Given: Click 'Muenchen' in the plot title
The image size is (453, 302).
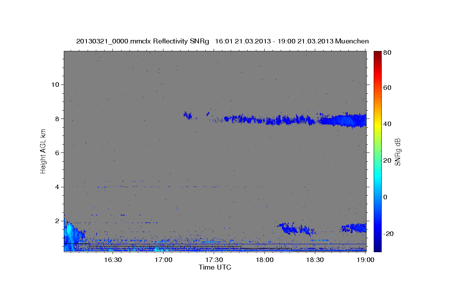Looking at the screenshot, I should point(351,41).
